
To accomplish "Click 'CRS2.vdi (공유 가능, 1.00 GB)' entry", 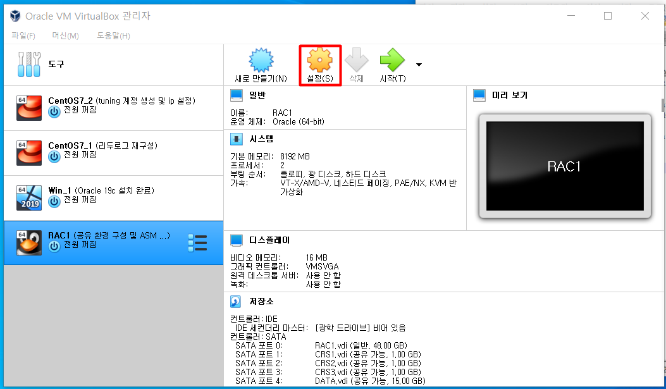I will (368, 363).
